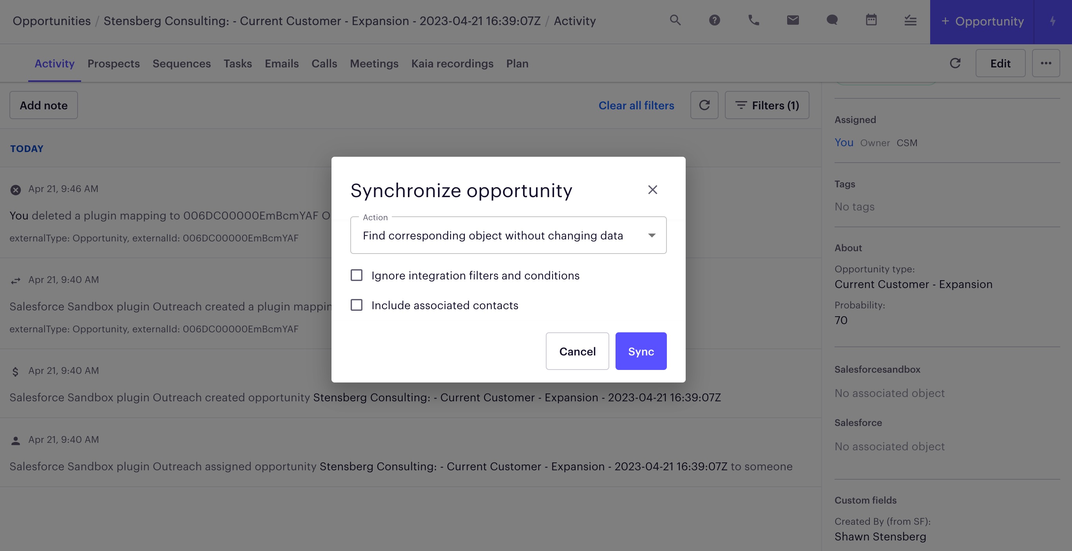
Task: Open the Kaia recordings tab
Action: (x=452, y=63)
